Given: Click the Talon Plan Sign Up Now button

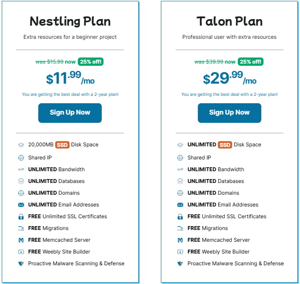Looking at the screenshot, I should pos(229,113).
